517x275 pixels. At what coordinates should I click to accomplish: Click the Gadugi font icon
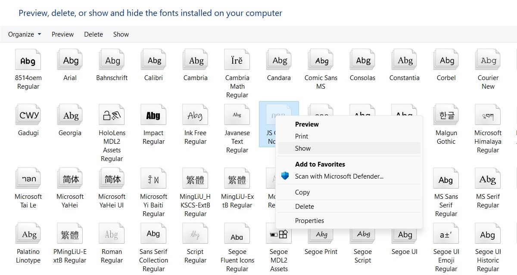[x=28, y=114]
